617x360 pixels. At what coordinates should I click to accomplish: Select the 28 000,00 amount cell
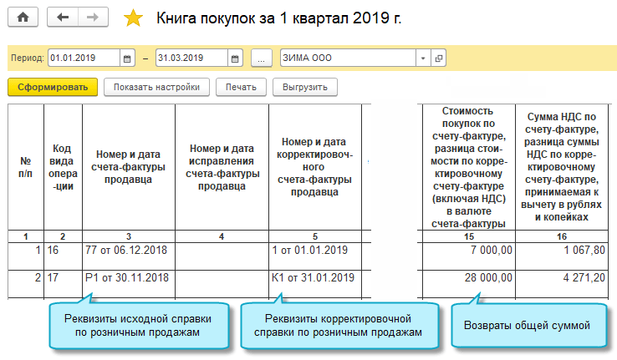tap(469, 284)
